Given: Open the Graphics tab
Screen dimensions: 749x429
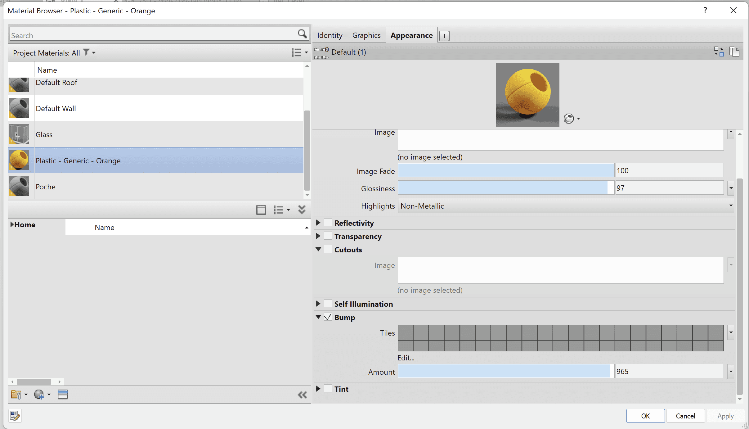Looking at the screenshot, I should pos(366,35).
